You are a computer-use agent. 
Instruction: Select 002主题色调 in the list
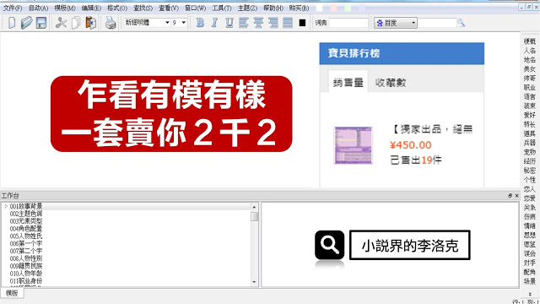pyautogui.click(x=26, y=214)
